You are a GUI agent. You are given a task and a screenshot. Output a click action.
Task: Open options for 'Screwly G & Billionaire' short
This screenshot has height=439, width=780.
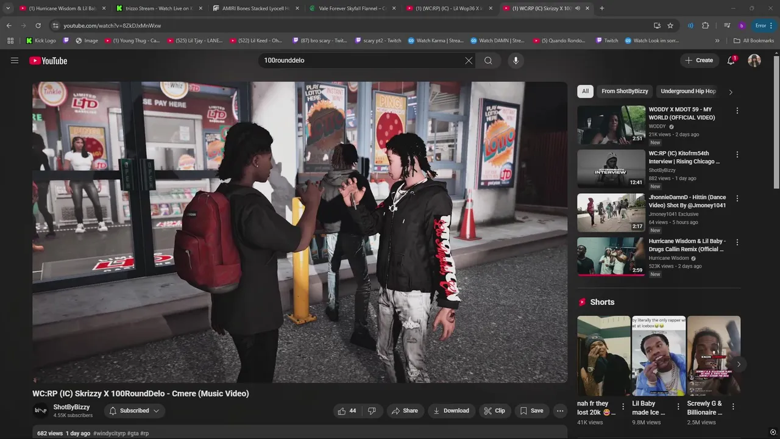[x=733, y=407]
